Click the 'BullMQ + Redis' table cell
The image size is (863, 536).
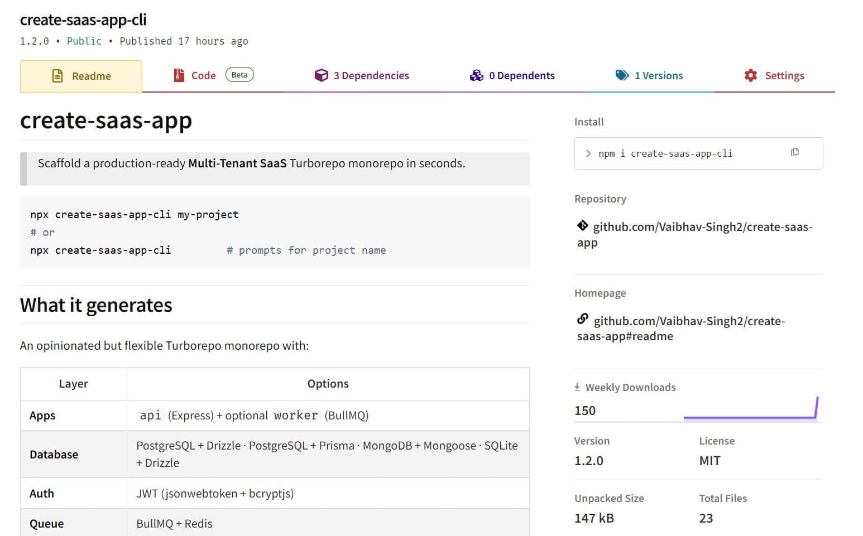[x=174, y=524]
